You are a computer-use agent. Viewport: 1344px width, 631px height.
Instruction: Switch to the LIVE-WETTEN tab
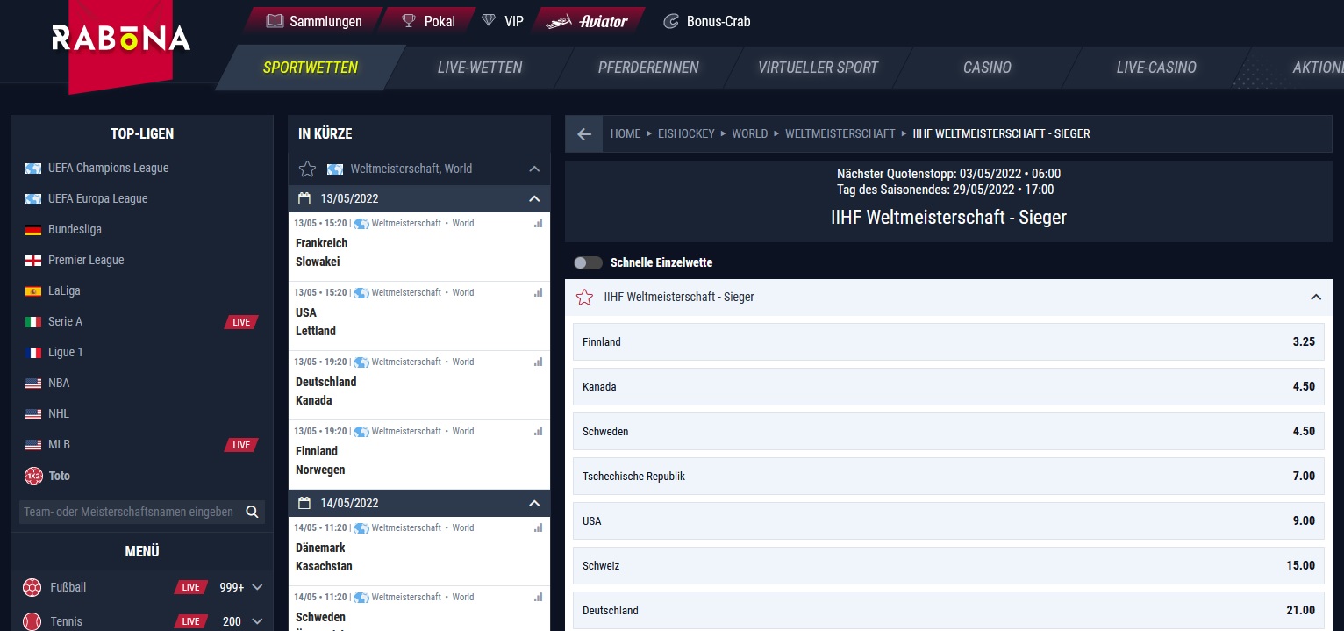479,68
